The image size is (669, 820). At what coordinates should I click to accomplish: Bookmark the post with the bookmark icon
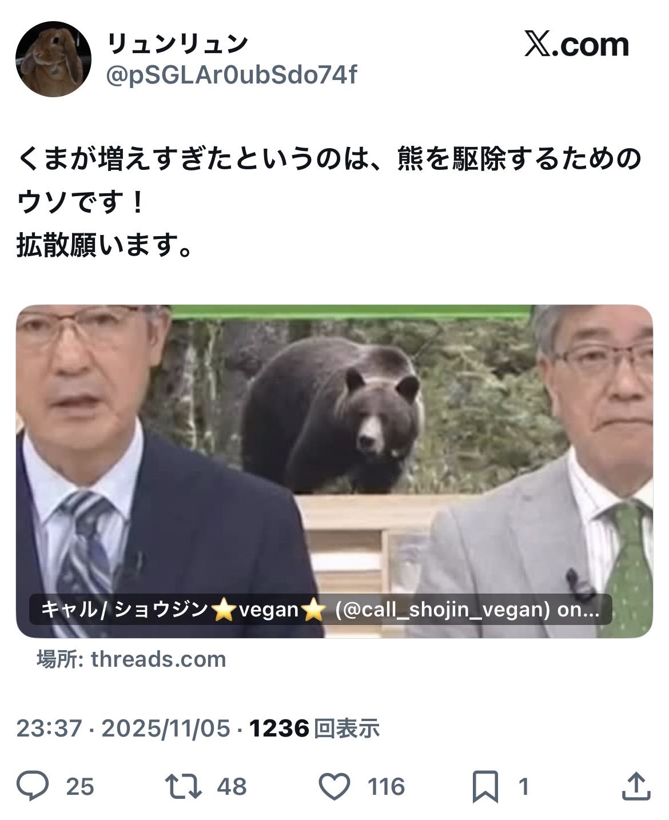pos(485,786)
